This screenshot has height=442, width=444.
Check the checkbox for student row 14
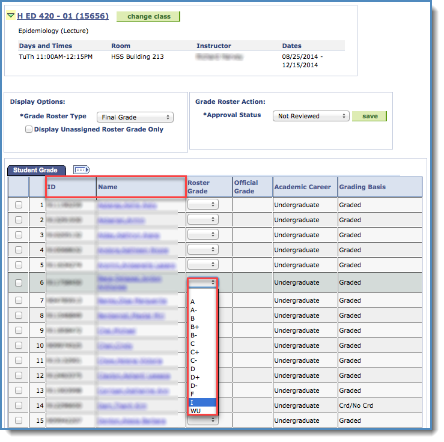click(x=19, y=405)
